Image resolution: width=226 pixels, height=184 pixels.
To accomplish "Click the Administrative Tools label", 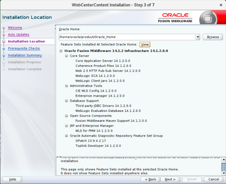I will click(x=86, y=86).
